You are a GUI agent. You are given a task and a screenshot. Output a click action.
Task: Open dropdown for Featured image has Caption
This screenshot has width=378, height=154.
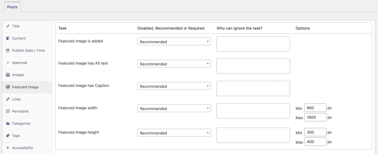click(x=174, y=86)
